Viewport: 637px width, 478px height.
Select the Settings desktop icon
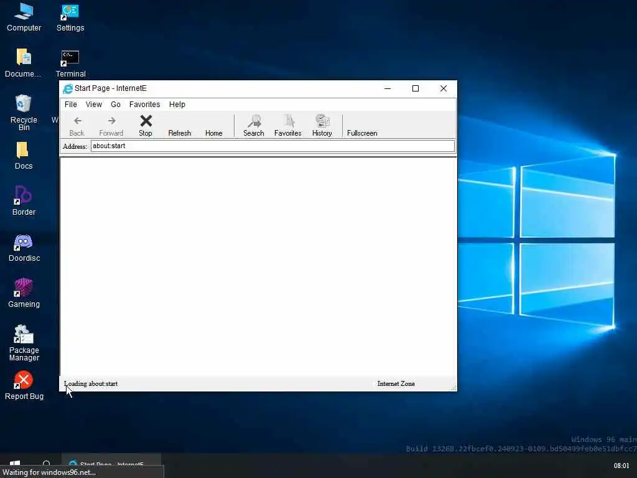[x=70, y=17]
